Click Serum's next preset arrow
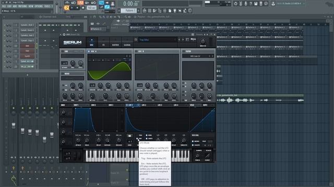The image size is (334, 187). [x=183, y=39]
